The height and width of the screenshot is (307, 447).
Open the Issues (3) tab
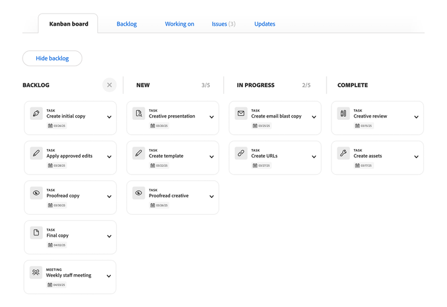[223, 24]
